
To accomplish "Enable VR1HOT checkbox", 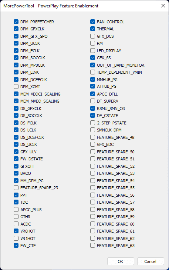I will [x=16, y=239].
